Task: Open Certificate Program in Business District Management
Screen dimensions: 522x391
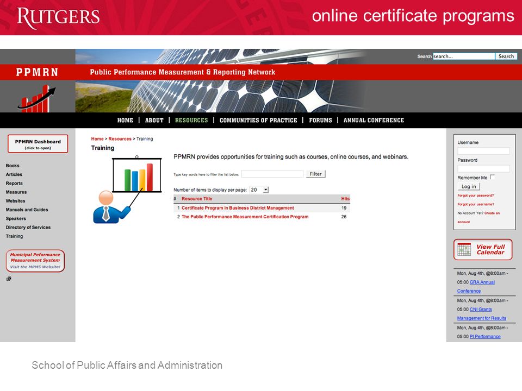Action: 238,208
